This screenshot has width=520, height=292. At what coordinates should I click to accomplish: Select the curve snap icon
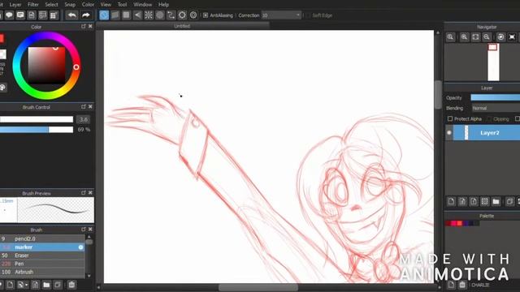coord(171,15)
